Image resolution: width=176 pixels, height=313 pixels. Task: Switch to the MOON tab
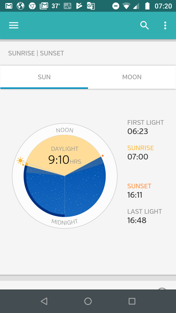click(132, 77)
